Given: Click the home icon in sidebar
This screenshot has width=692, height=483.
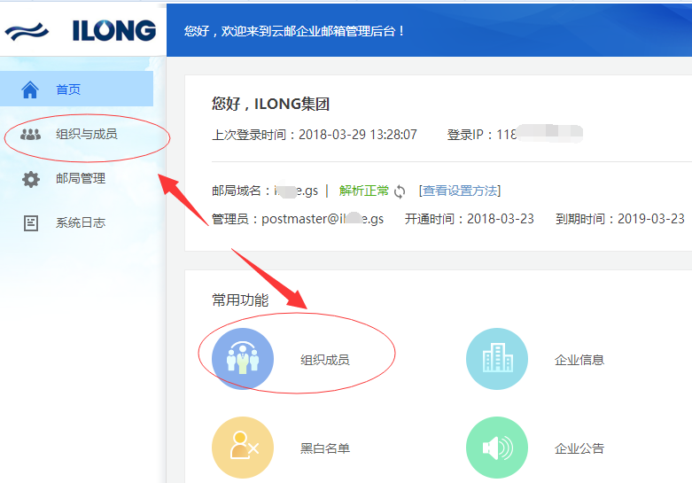Looking at the screenshot, I should click(x=30, y=90).
